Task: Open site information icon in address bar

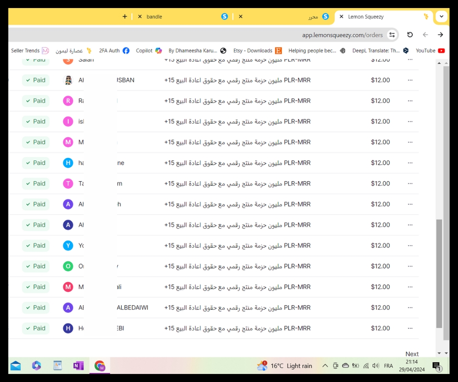Action: click(x=392, y=35)
